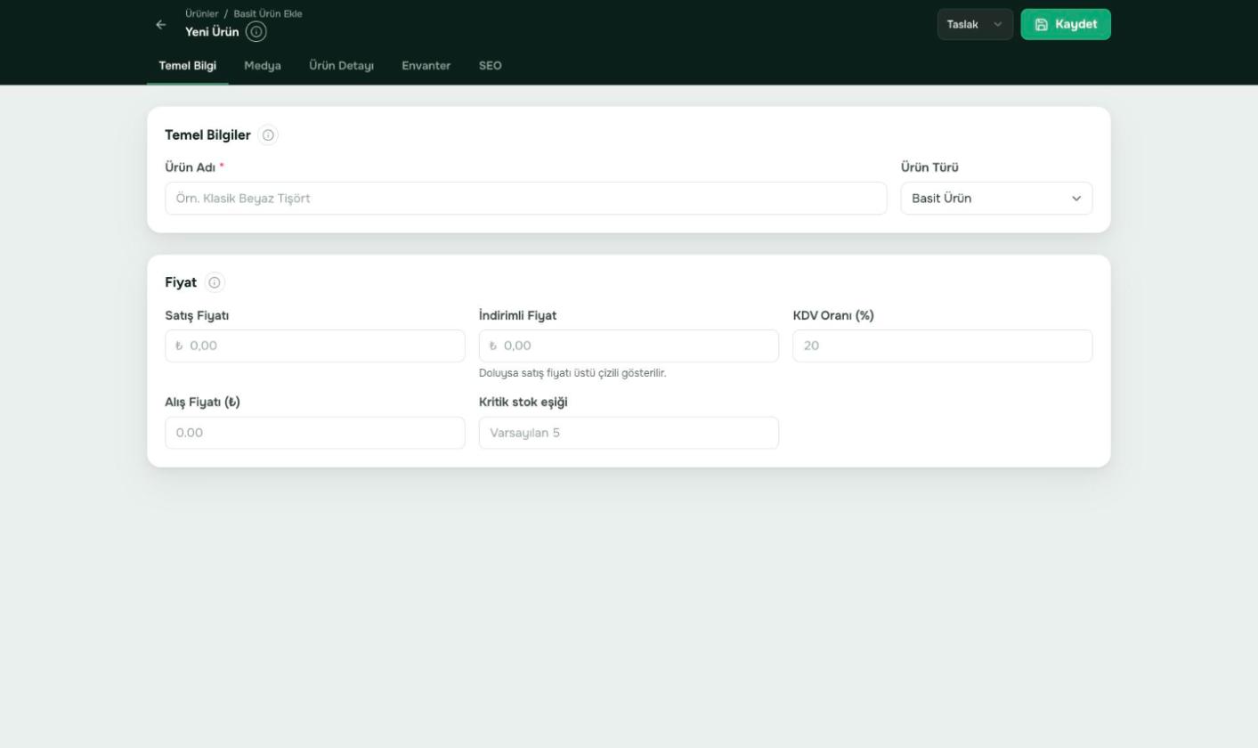Click the KDV Oranı input field
Viewport: 1258px width, 748px height.
click(943, 346)
